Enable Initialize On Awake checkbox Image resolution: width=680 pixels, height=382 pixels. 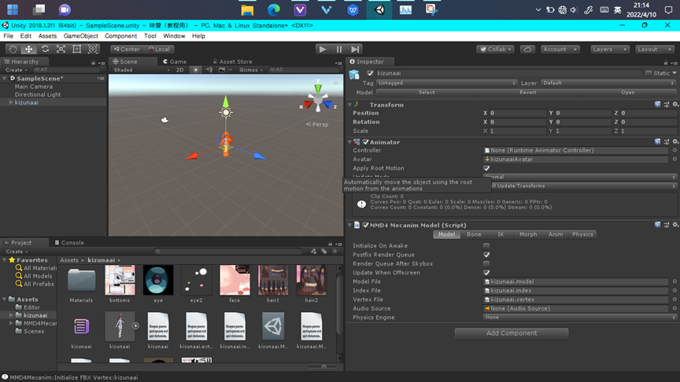pyautogui.click(x=486, y=246)
